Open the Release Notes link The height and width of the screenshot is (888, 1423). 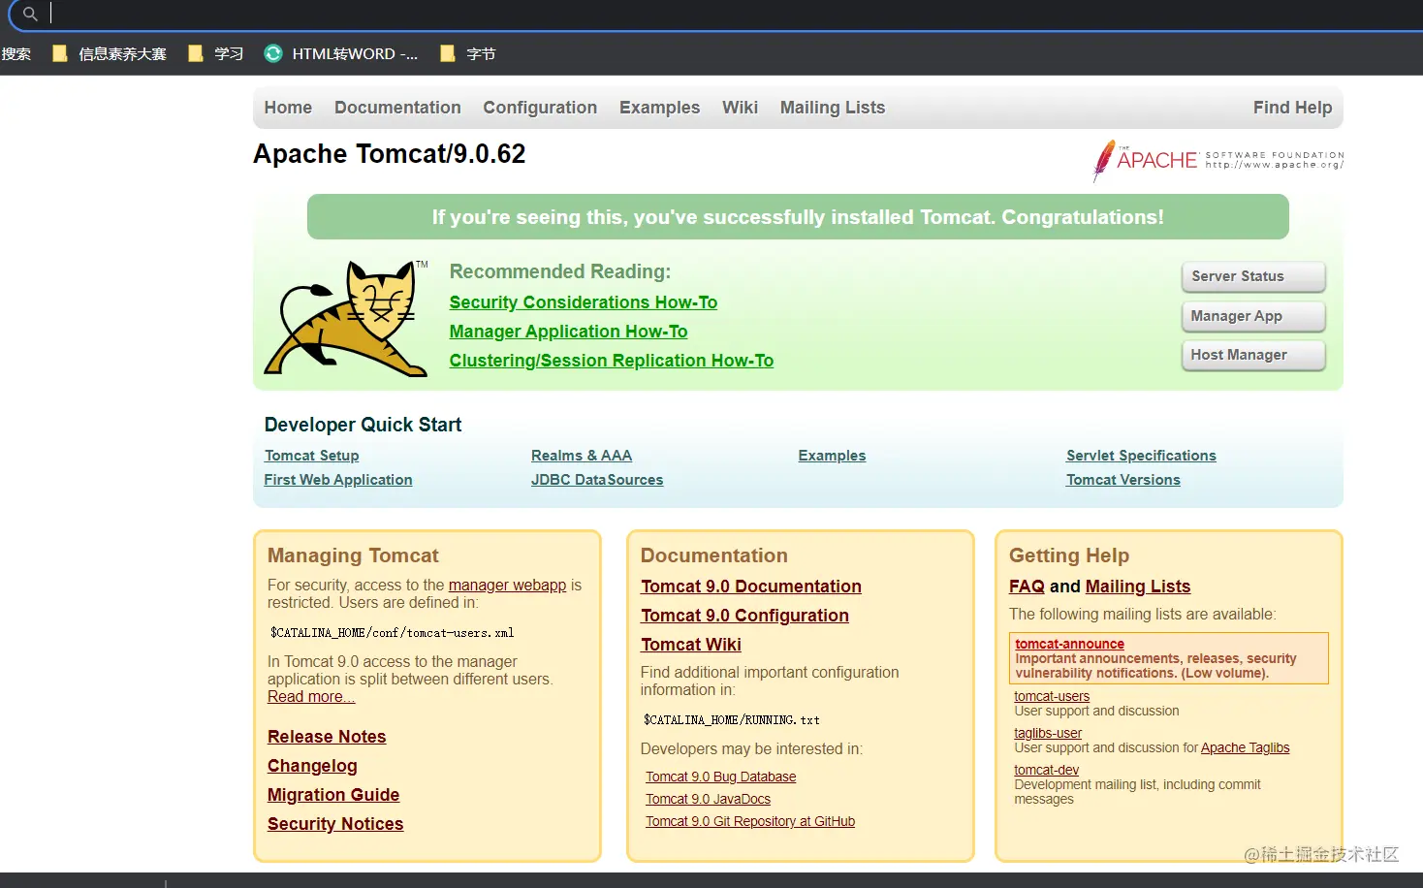327,737
